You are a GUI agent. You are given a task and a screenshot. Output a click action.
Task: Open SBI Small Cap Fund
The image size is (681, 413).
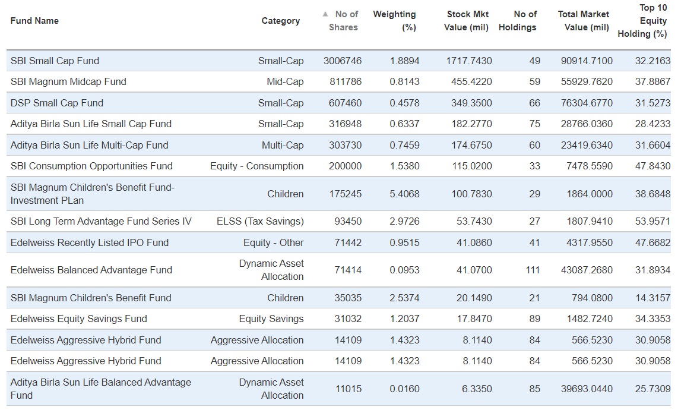click(55, 61)
